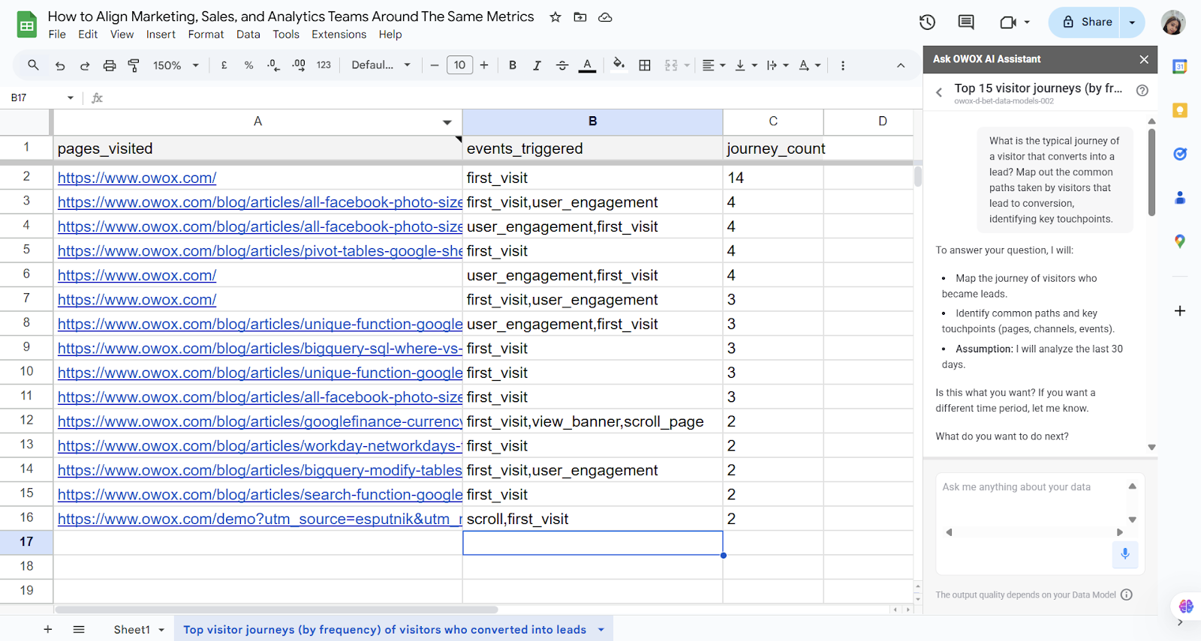1201x641 pixels.
Task: Hide the menus with the up chevron
Action: click(901, 65)
